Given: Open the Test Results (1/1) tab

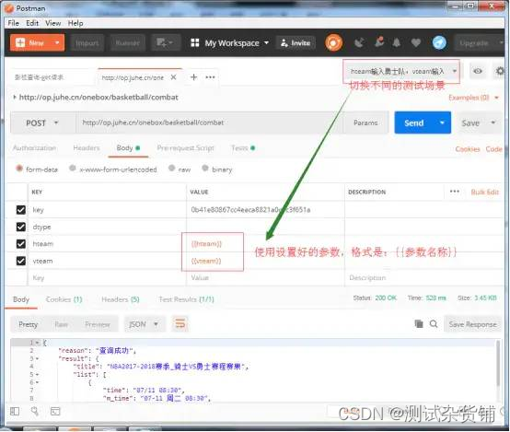Looking at the screenshot, I should point(186,299).
